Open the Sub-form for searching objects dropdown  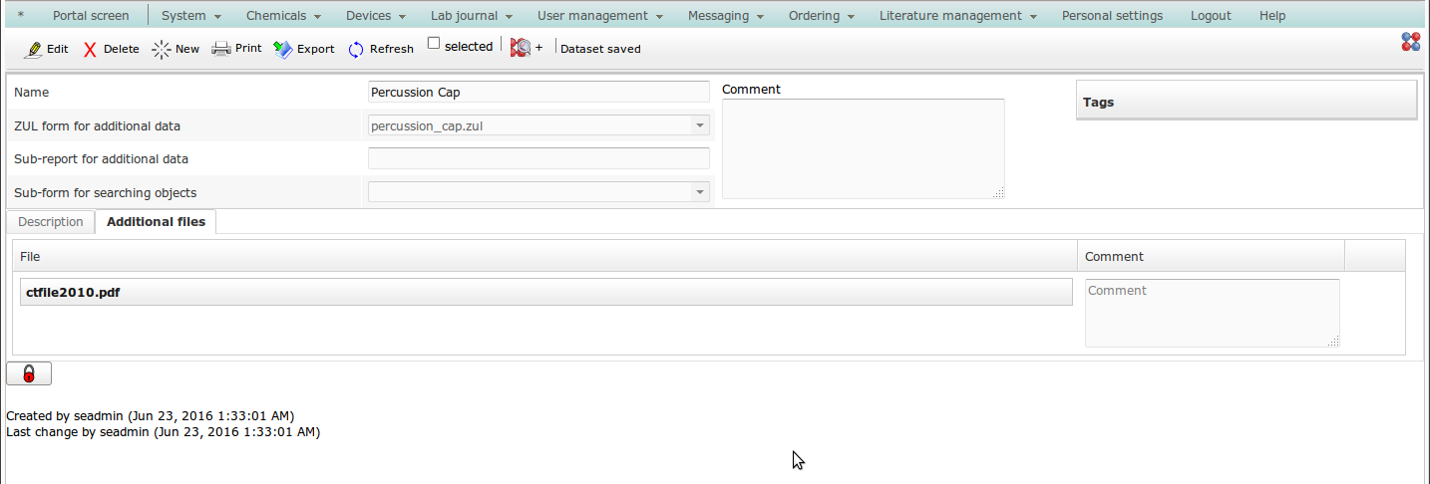coord(700,192)
